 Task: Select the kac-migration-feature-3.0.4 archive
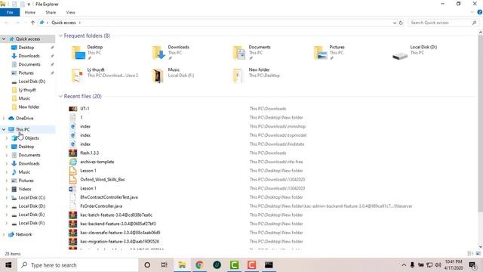[119, 242]
